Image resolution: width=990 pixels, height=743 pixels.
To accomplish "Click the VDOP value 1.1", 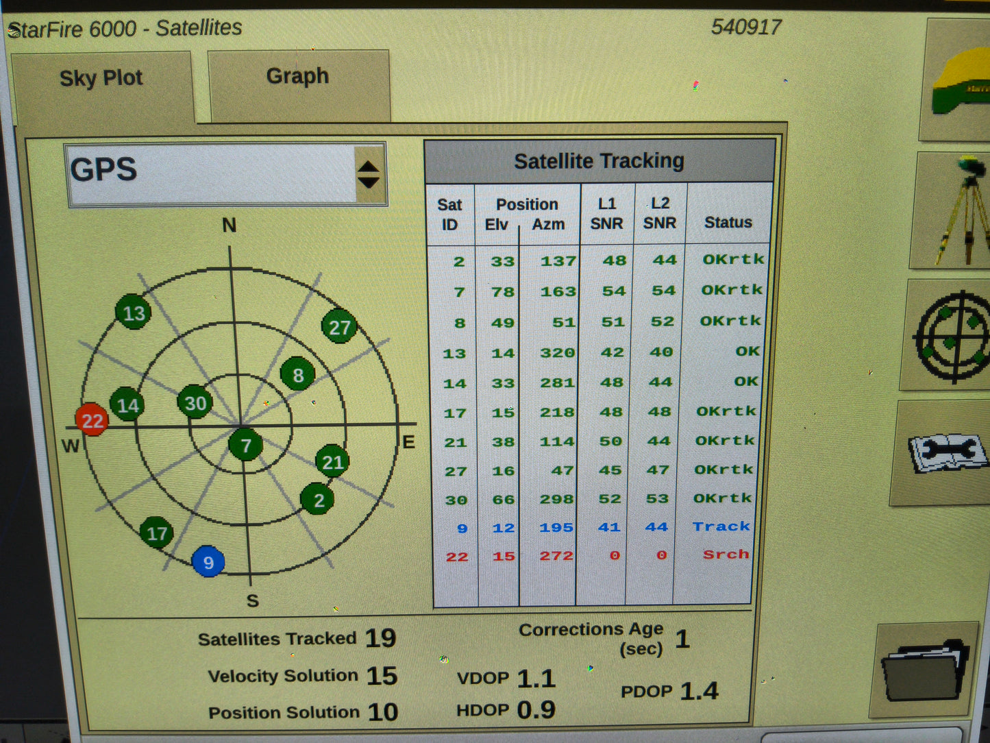I will pos(536,679).
